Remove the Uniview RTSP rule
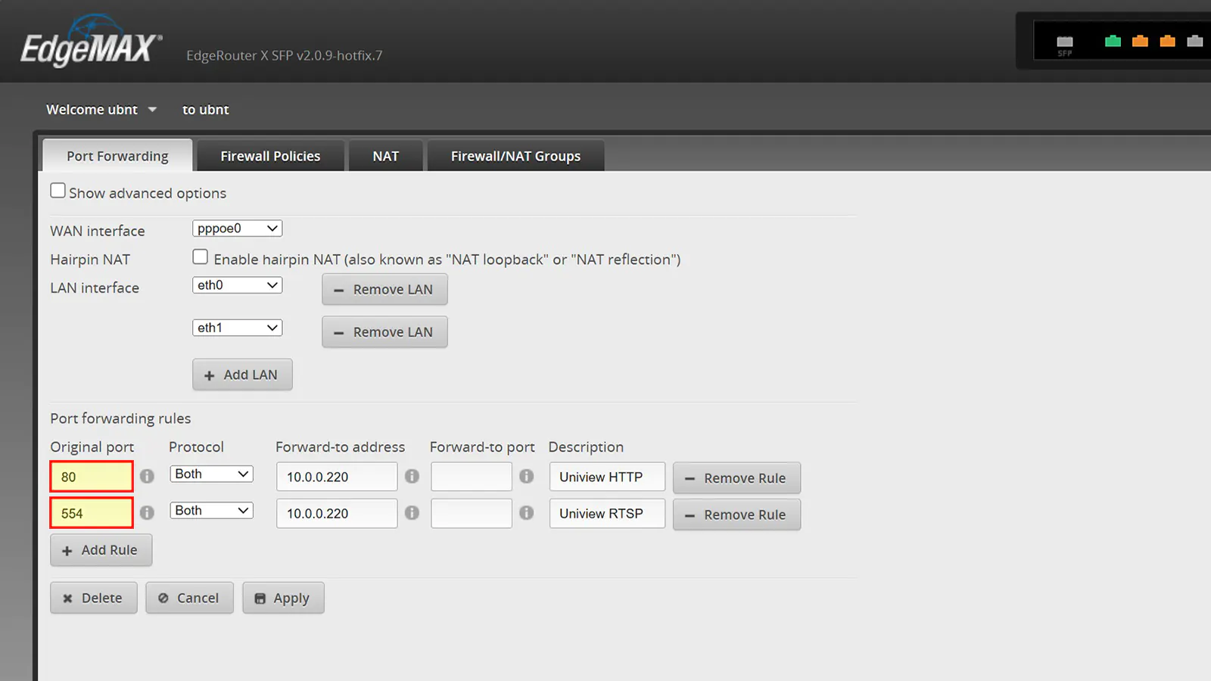1211x681 pixels. (x=736, y=515)
